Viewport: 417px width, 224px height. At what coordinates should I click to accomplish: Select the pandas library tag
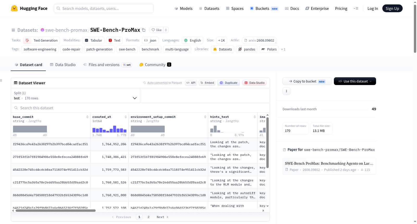(x=247, y=49)
